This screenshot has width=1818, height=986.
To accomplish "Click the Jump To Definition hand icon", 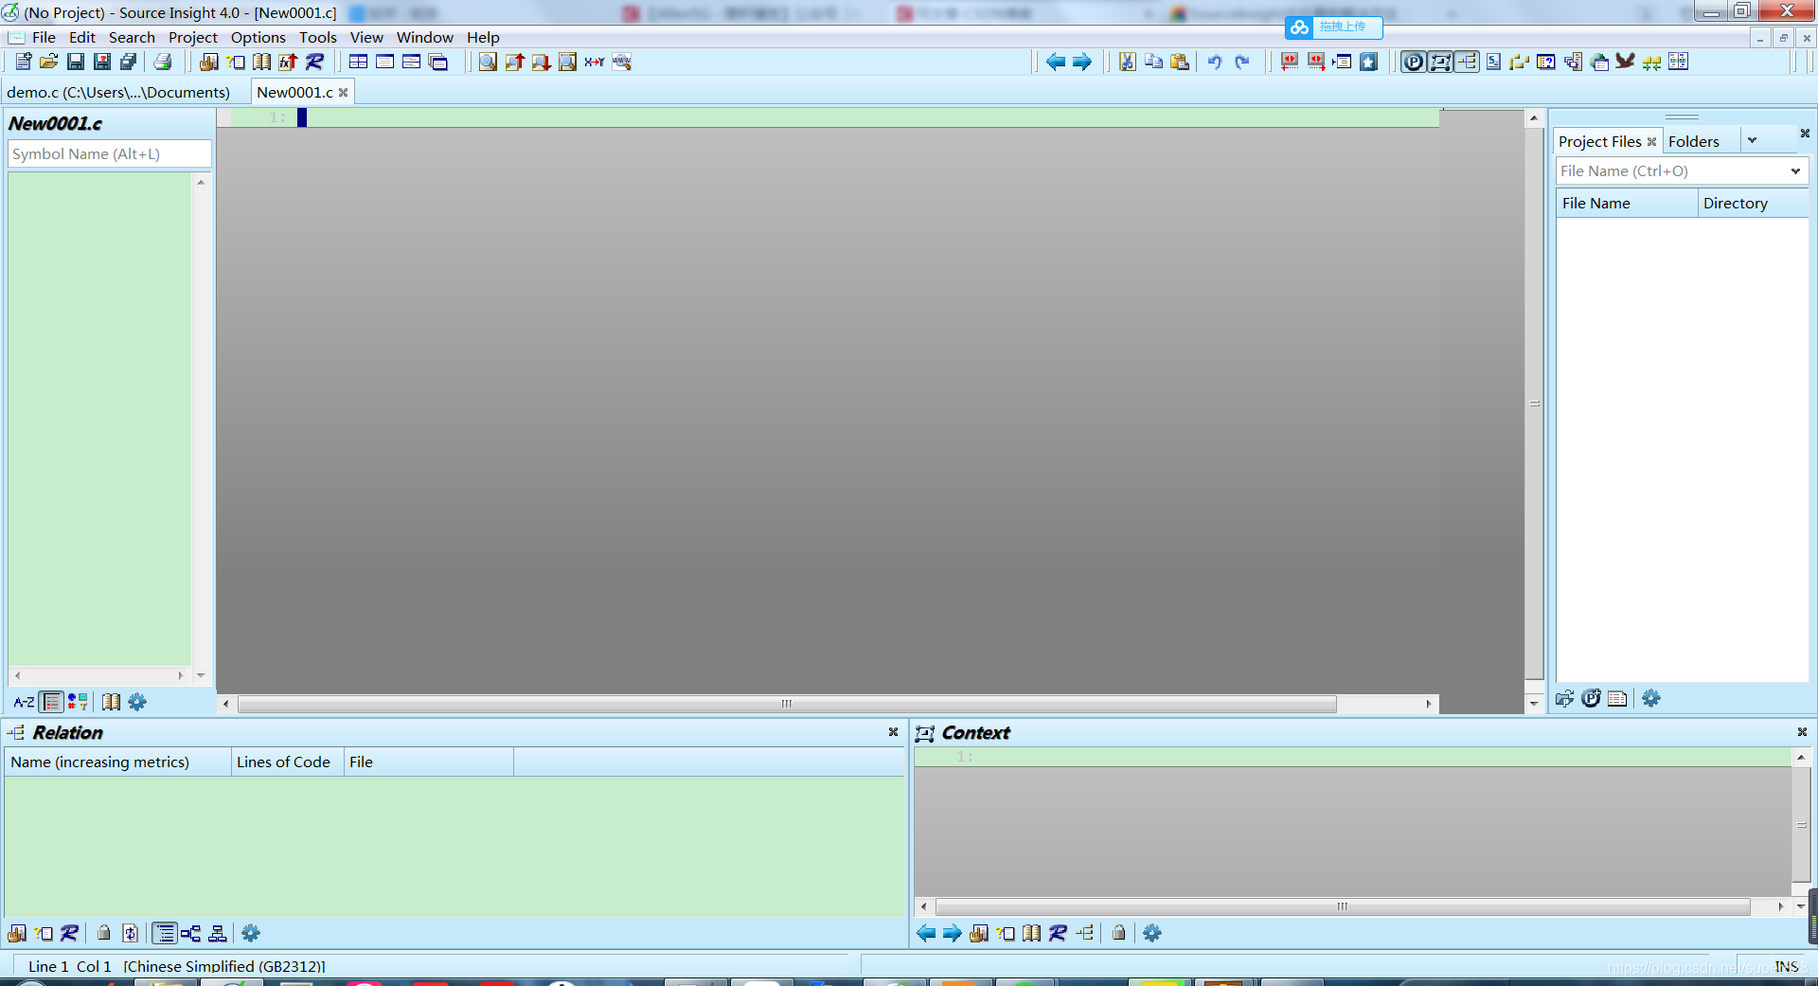I will coord(209,62).
